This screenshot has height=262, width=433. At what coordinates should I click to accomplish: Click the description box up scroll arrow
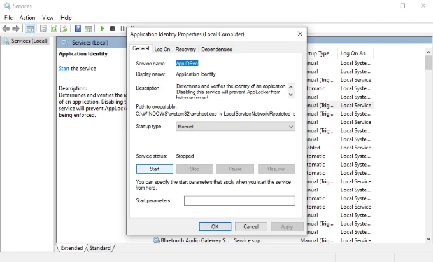click(291, 87)
